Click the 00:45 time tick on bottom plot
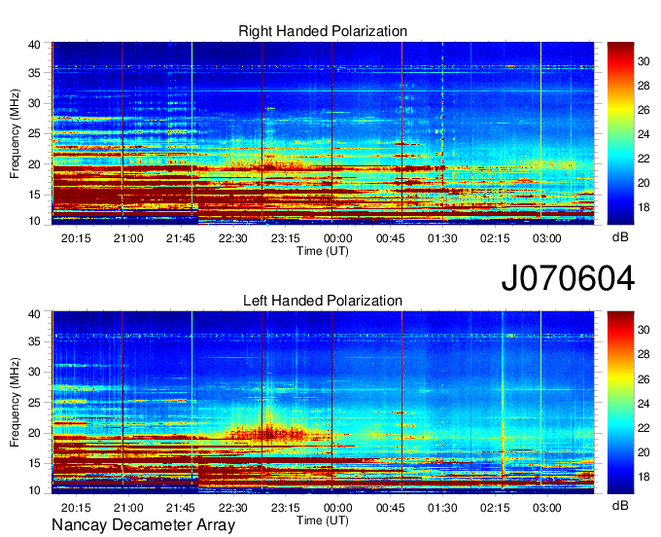The height and width of the screenshot is (537, 661). click(391, 508)
